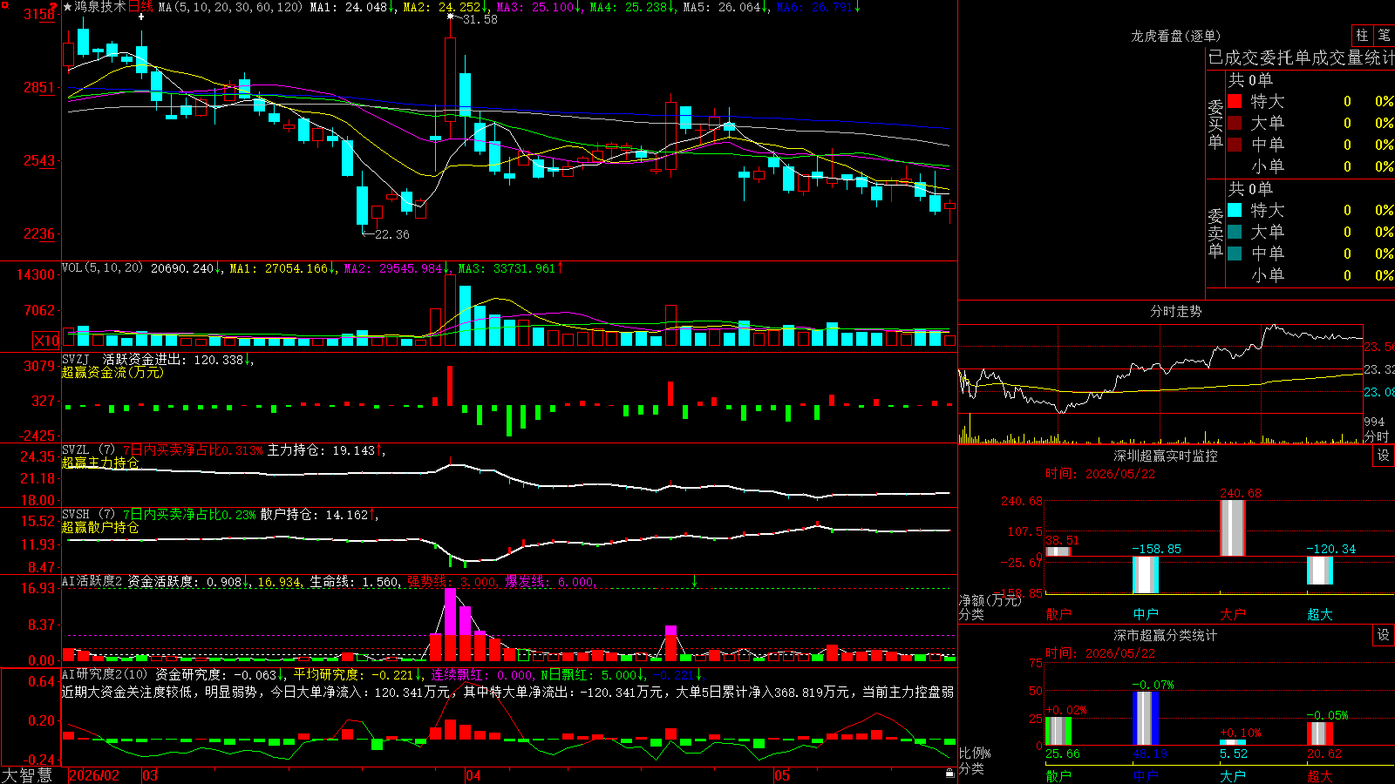The height and width of the screenshot is (784, 1395).
Task: Click the red 特大 buy order legend square
Action: [1235, 101]
